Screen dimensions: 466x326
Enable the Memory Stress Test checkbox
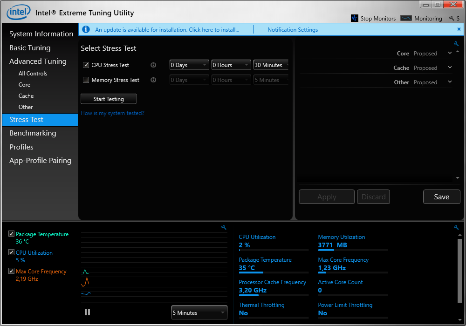pyautogui.click(x=86, y=80)
